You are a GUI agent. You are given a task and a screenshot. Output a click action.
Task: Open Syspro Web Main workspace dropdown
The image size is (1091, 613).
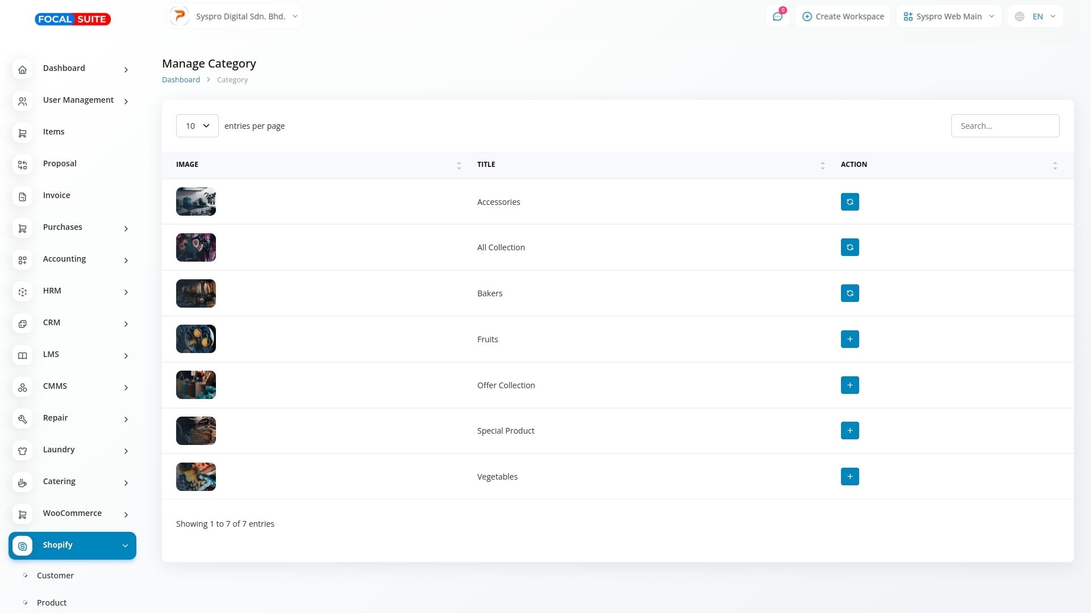pos(948,16)
